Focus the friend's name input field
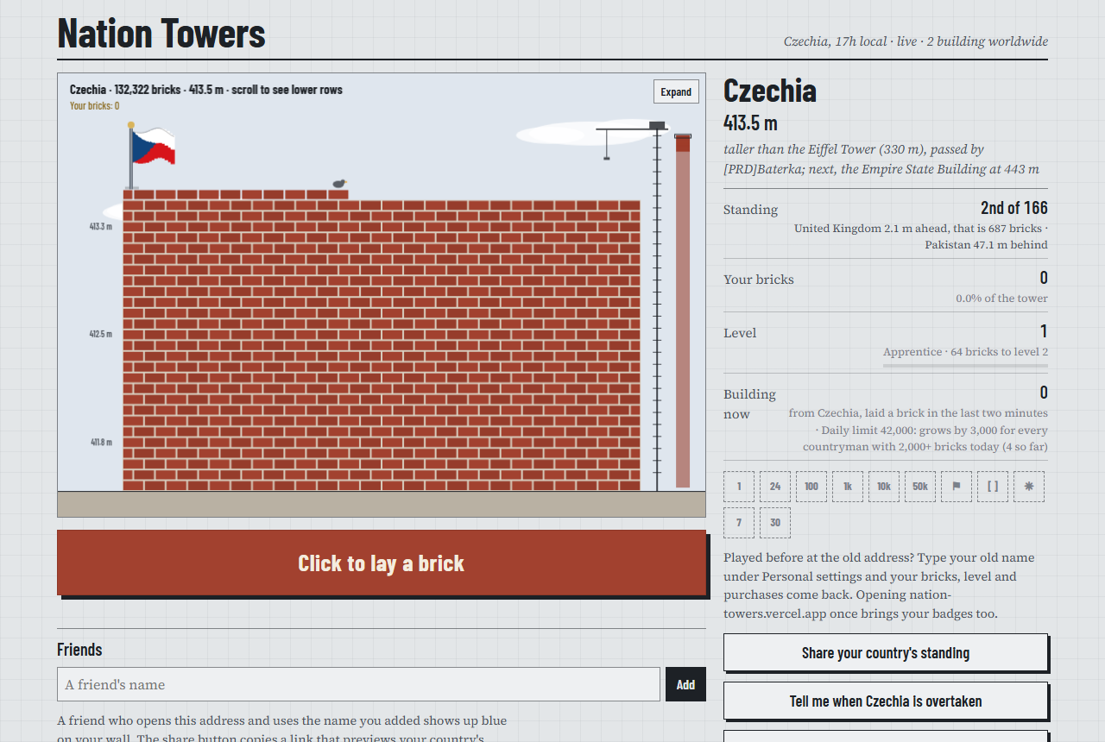The height and width of the screenshot is (742, 1105). click(358, 684)
